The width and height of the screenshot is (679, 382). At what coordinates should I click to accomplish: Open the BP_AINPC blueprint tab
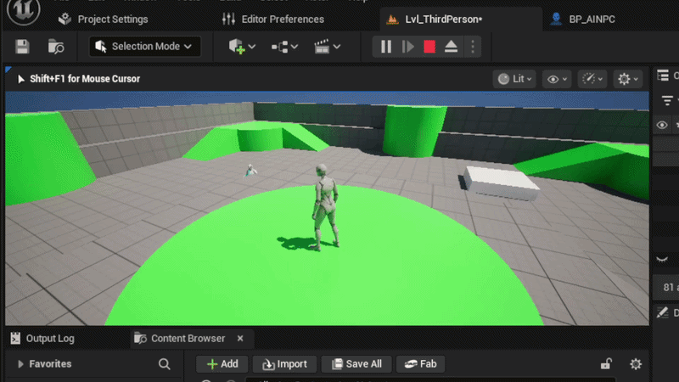(x=582, y=19)
